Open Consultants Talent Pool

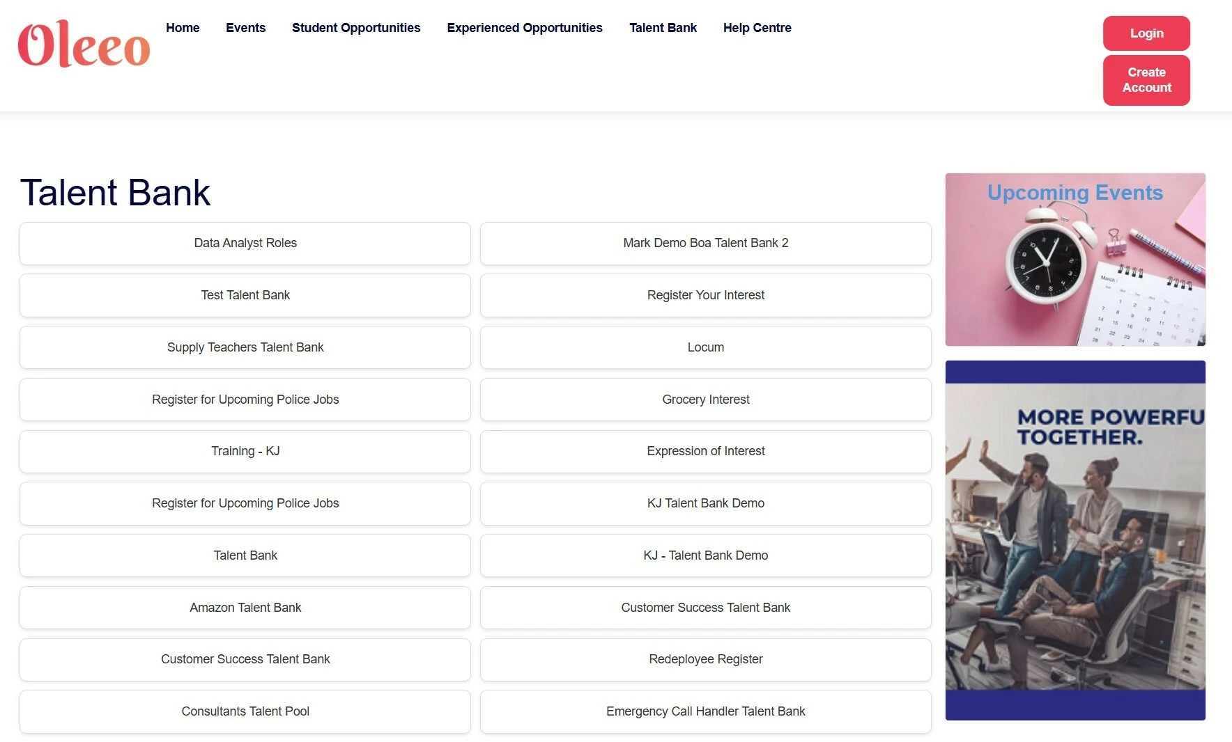pos(245,711)
